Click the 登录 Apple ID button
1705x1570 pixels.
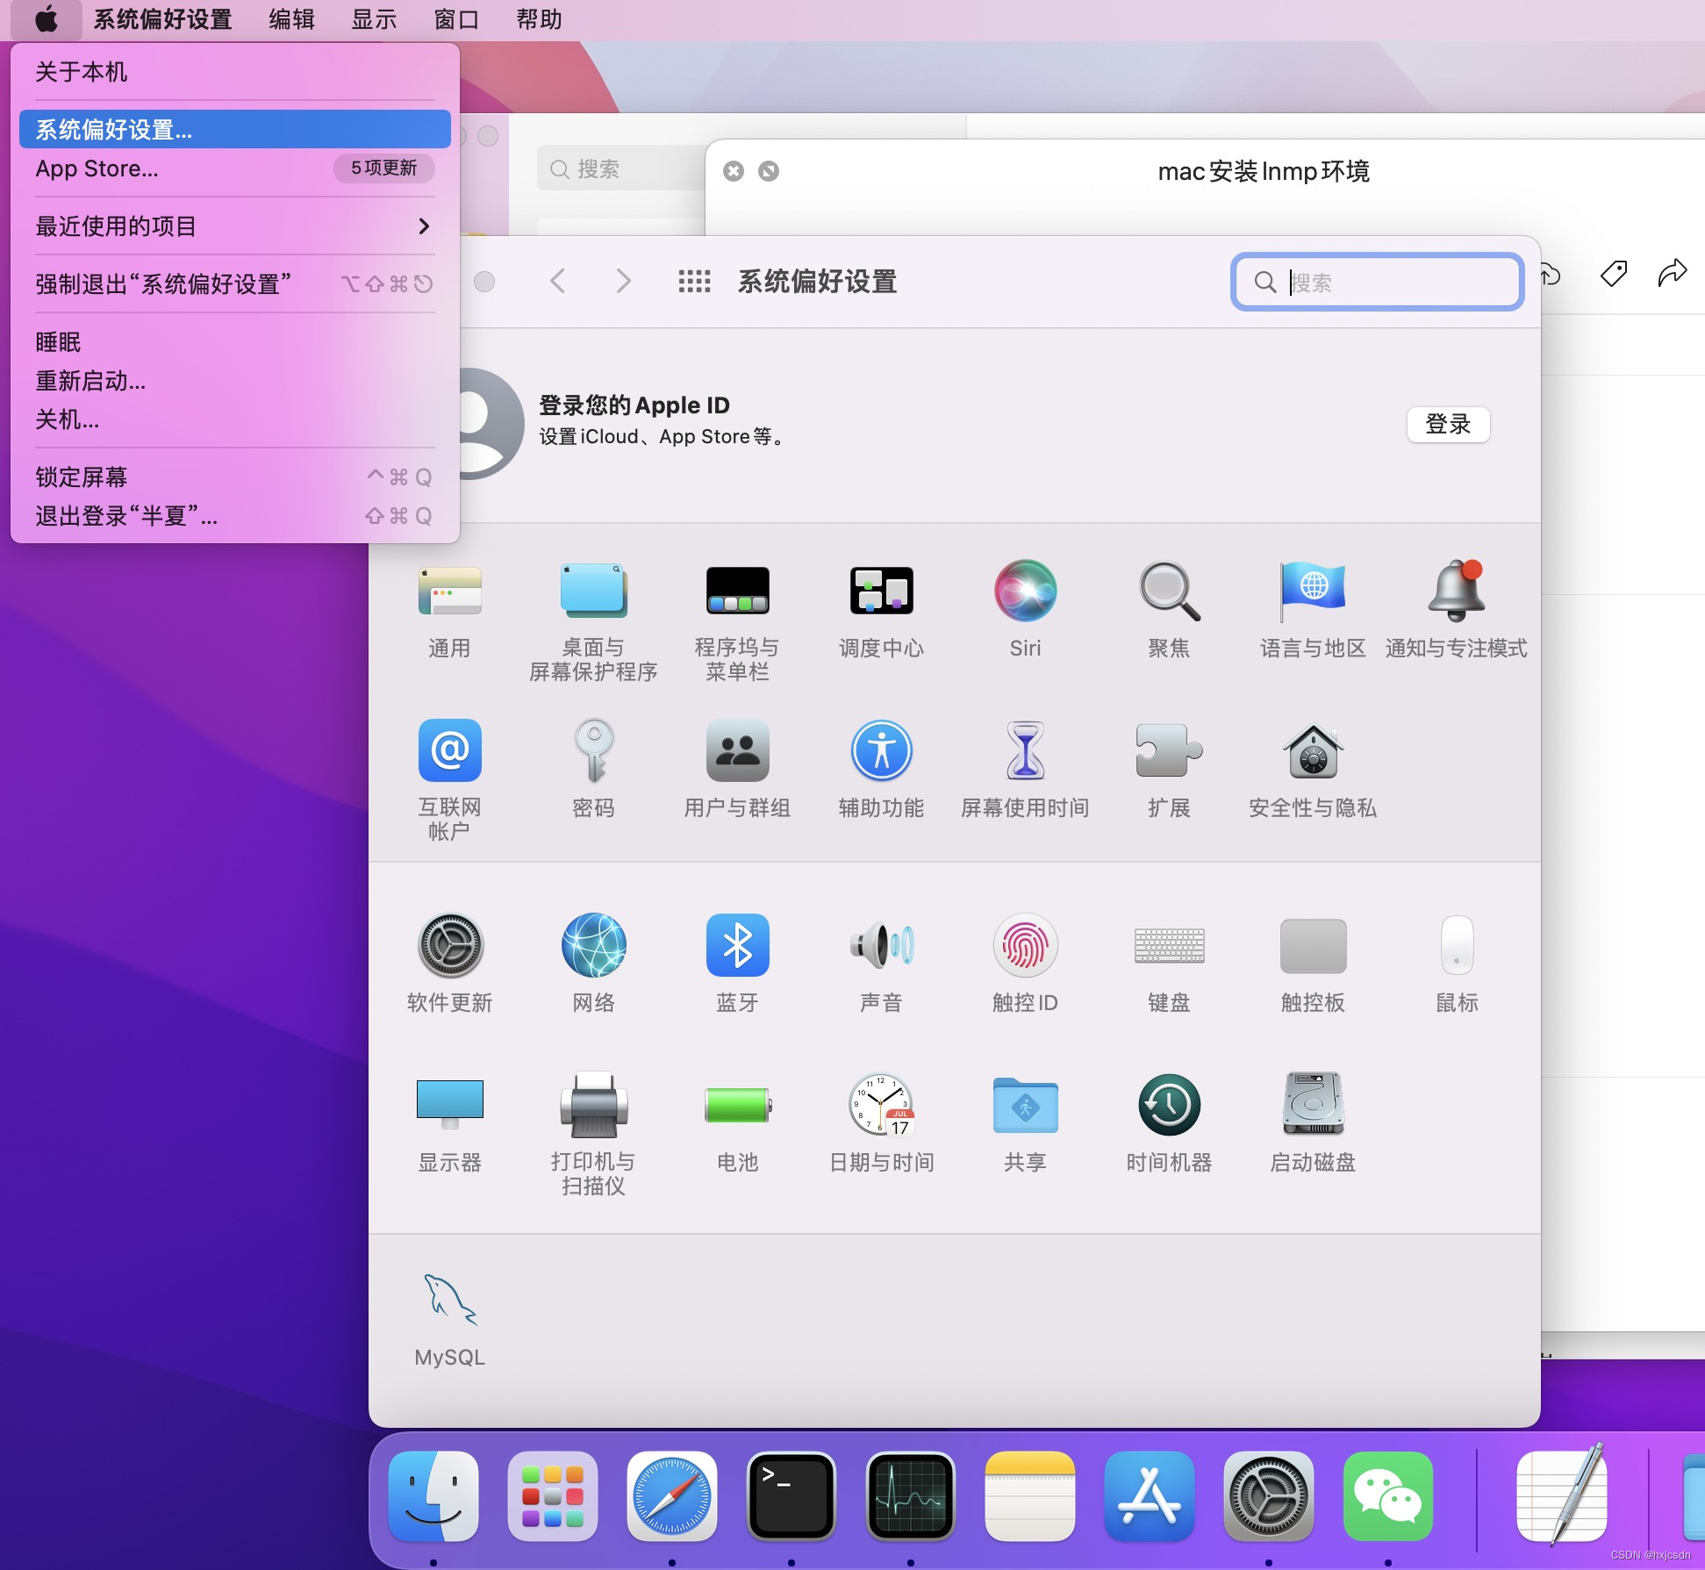click(1447, 425)
